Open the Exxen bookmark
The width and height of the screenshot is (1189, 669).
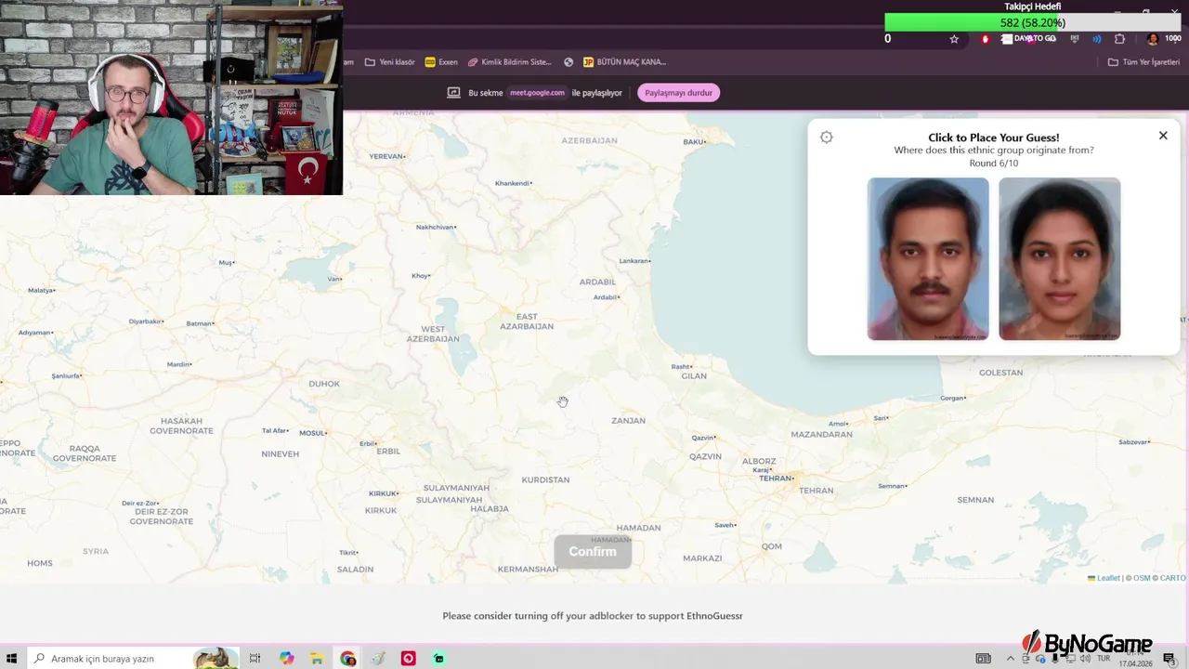[x=441, y=62]
